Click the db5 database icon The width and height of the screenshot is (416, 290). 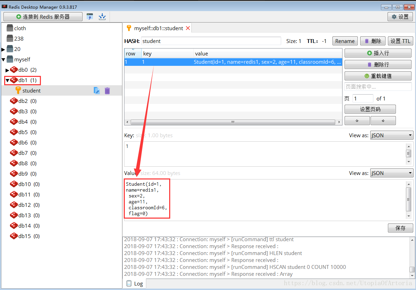tap(14, 132)
